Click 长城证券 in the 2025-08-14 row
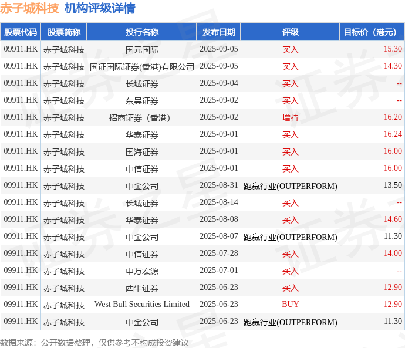Image resolution: width=405 pixels, height=348 pixels. (142, 203)
